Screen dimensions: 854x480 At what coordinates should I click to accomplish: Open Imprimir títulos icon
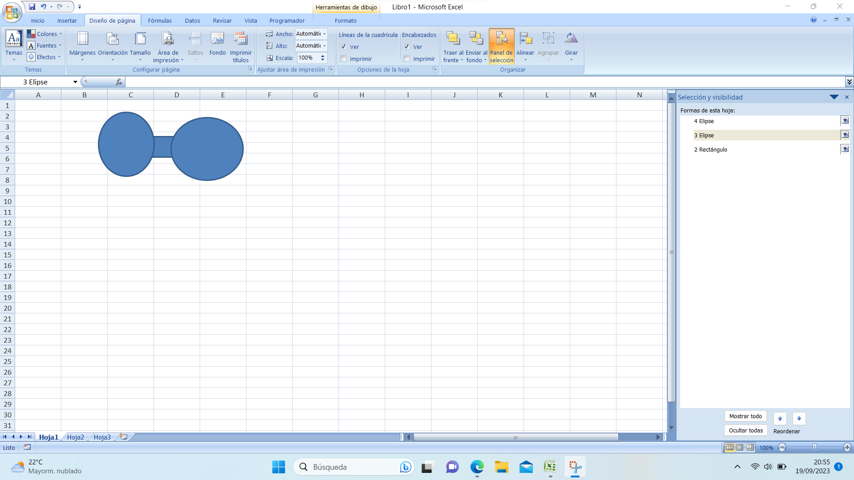(x=241, y=39)
